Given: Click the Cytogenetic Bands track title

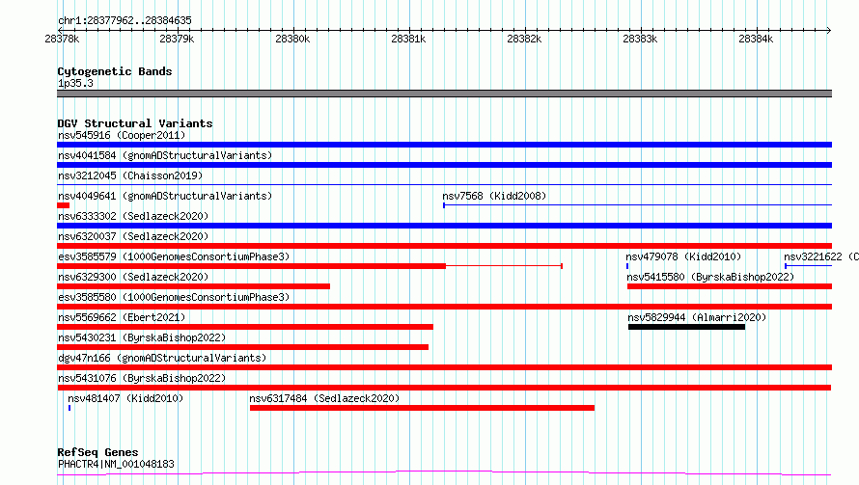Looking at the screenshot, I should tap(115, 71).
